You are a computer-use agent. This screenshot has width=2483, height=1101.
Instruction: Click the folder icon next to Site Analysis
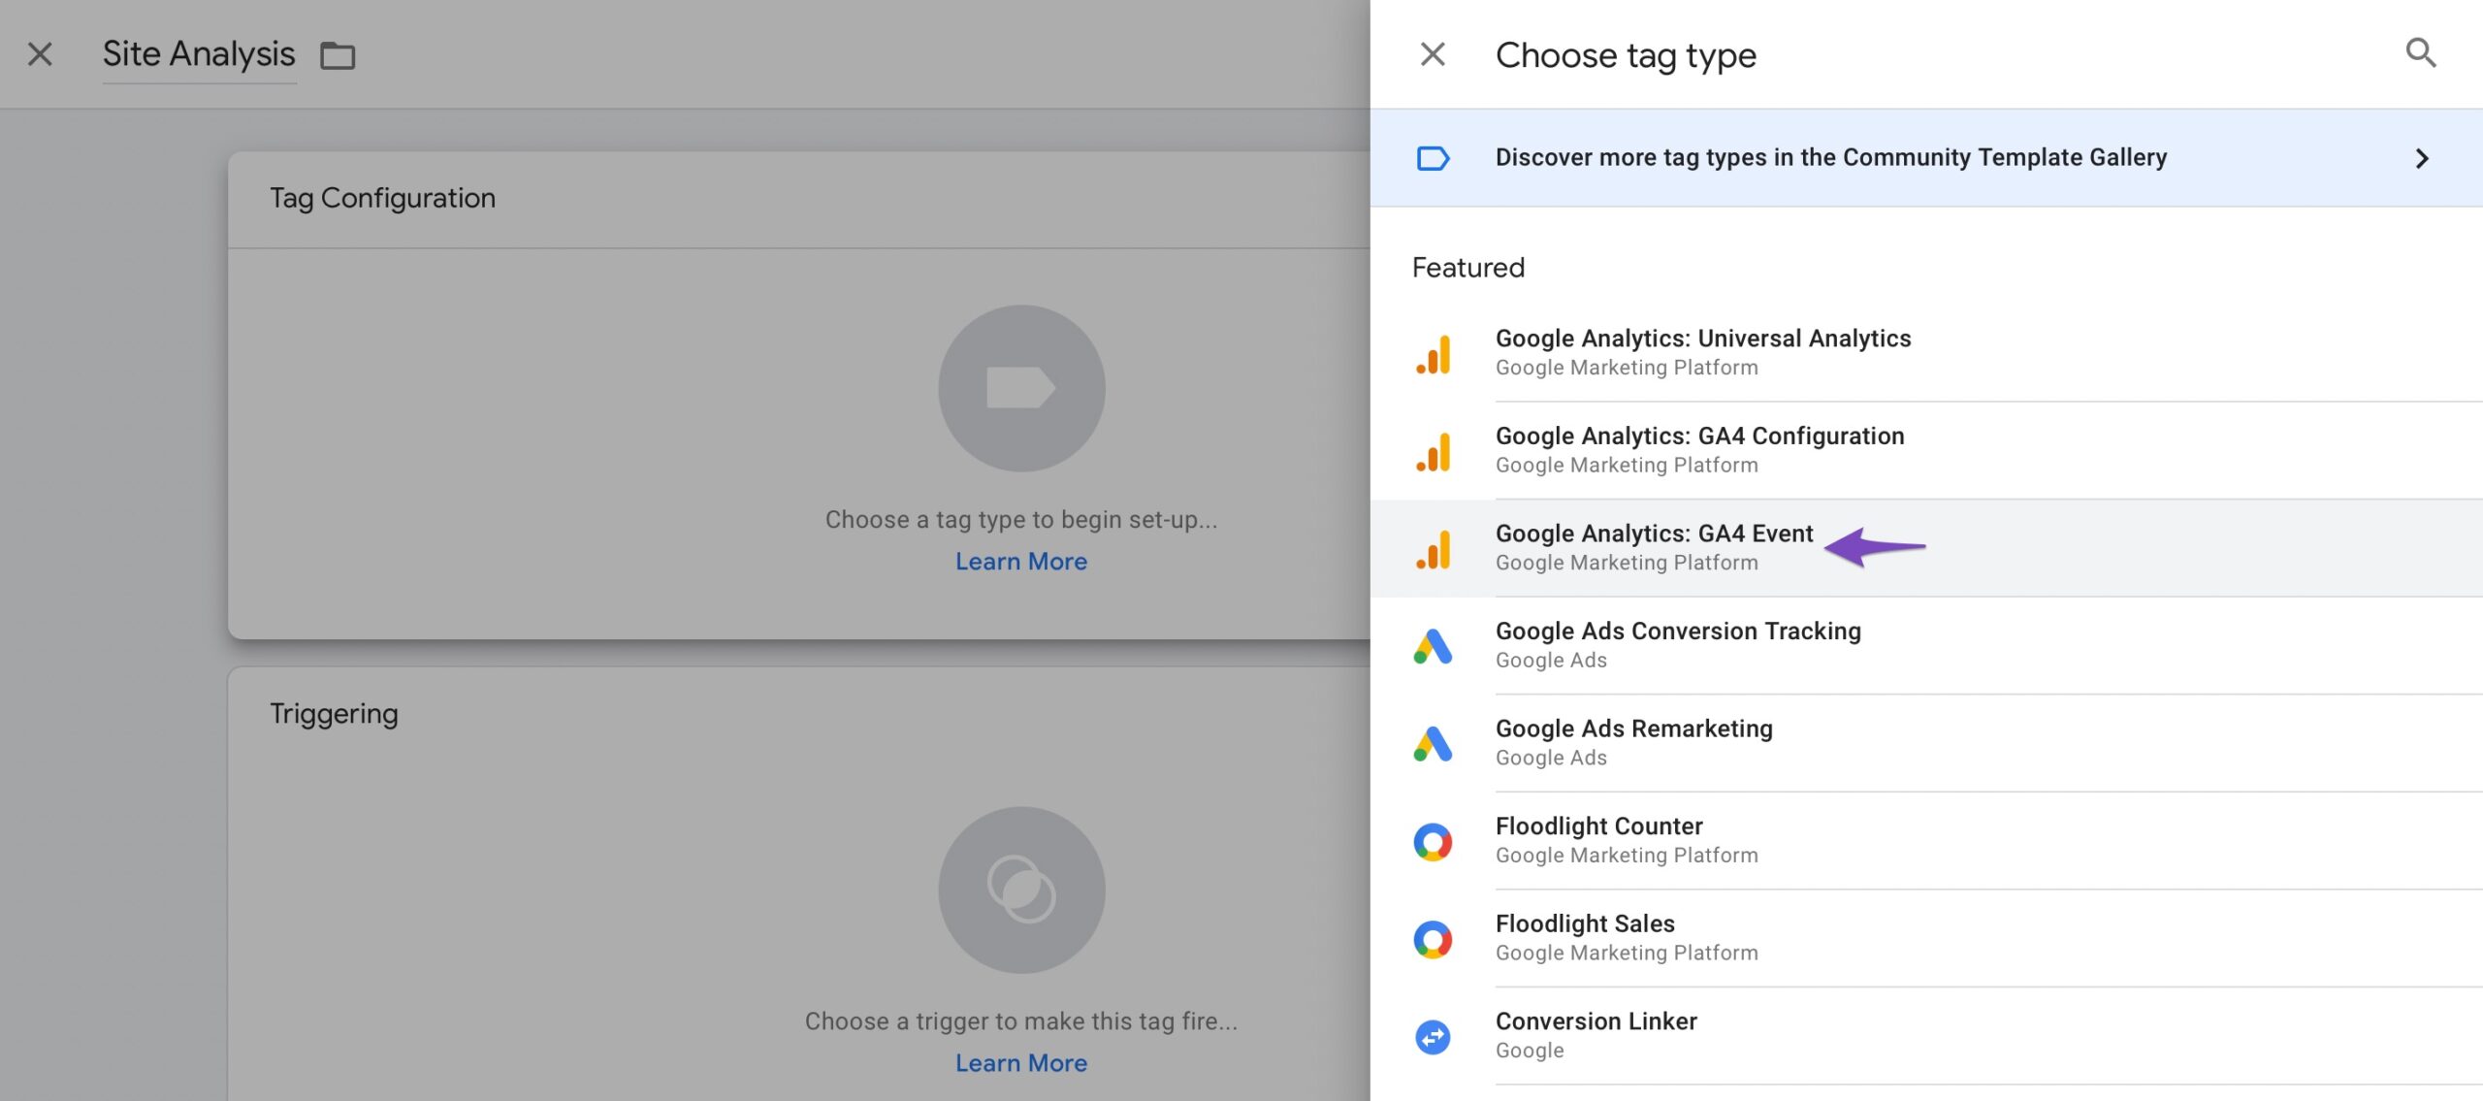(x=338, y=55)
